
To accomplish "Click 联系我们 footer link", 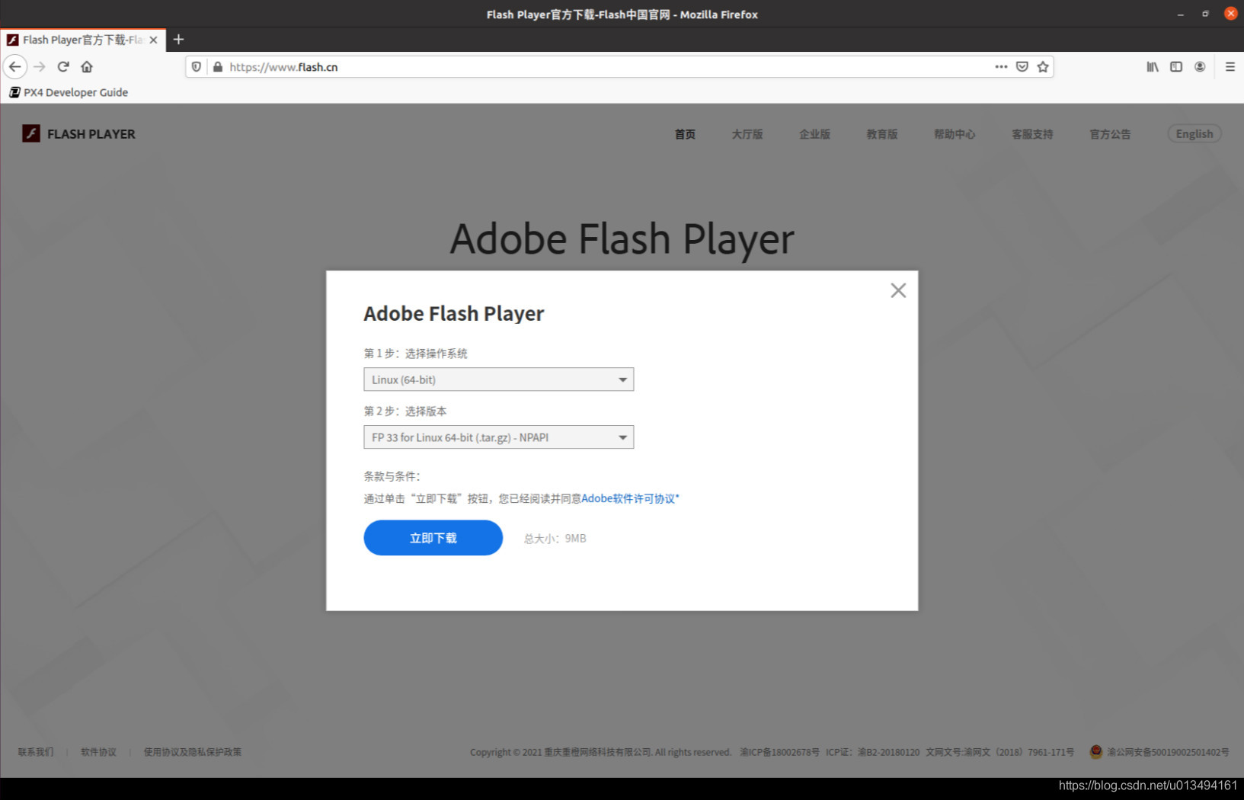I will pyautogui.click(x=36, y=752).
